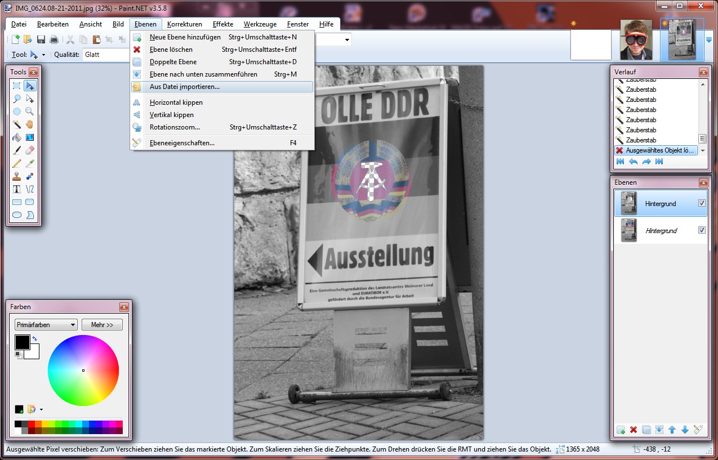Select the Line/Curve tool

point(30,189)
